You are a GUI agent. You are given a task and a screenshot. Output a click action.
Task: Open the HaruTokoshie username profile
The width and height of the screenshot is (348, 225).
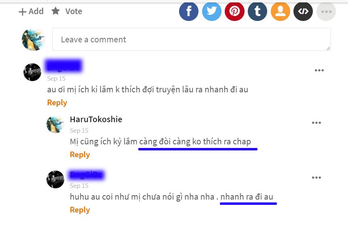pyautogui.click(x=96, y=119)
